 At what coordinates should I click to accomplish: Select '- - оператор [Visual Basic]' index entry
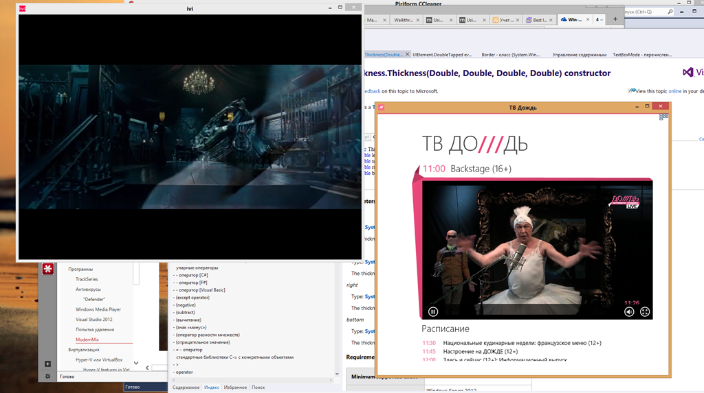pyautogui.click(x=199, y=290)
